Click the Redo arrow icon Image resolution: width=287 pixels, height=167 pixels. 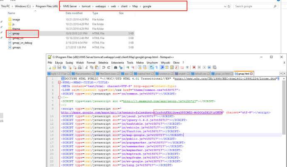pyautogui.click(x=109, y=68)
